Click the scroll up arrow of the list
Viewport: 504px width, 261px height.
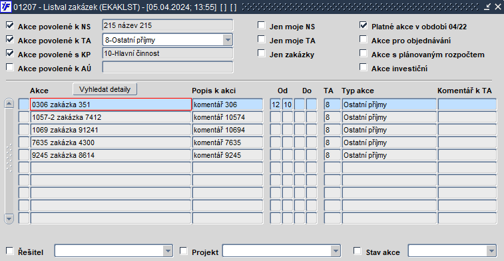point(9,103)
